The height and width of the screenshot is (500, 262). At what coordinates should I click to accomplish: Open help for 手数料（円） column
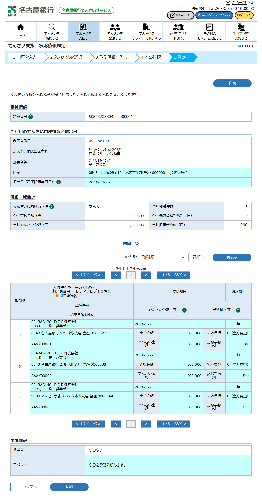coord(238,310)
